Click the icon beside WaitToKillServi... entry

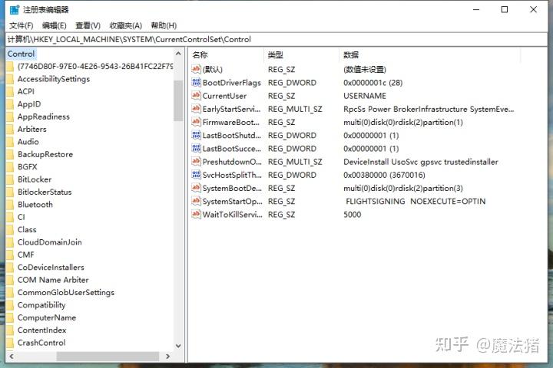196,215
